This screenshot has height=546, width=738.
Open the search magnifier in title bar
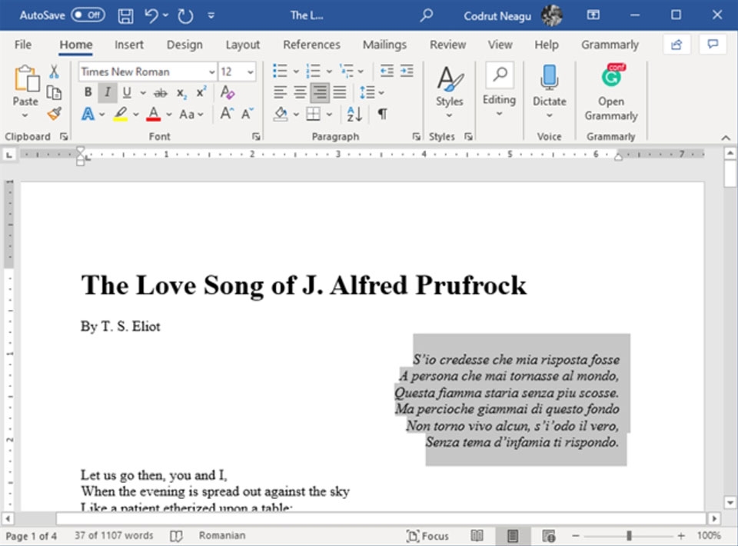click(x=427, y=15)
